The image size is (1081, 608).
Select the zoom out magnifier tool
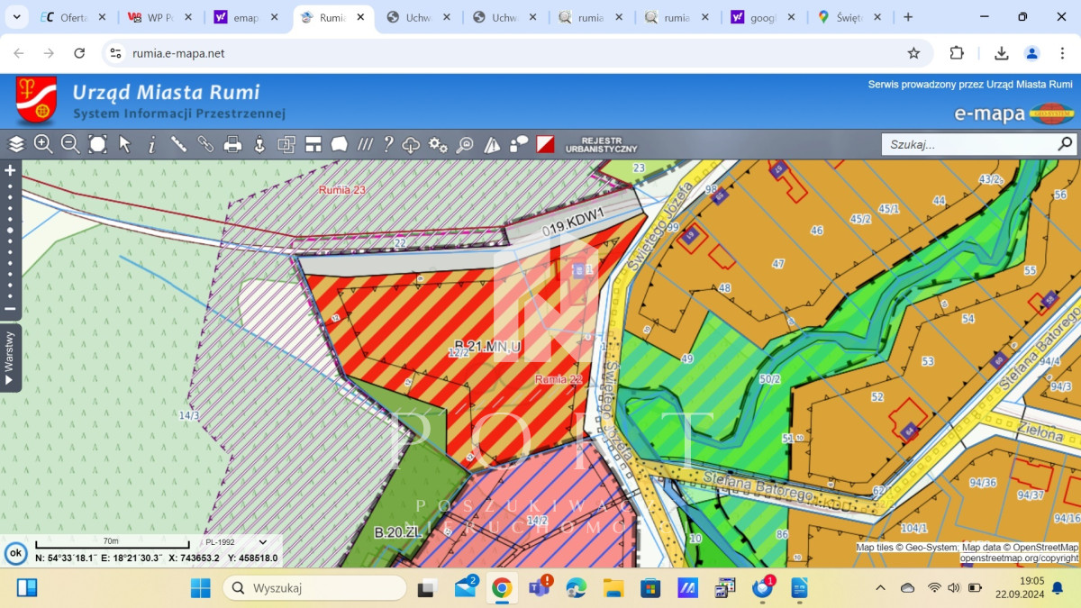coord(70,144)
